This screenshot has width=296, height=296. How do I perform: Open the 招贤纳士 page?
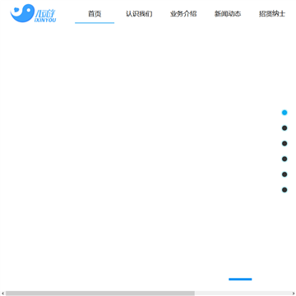pos(272,14)
